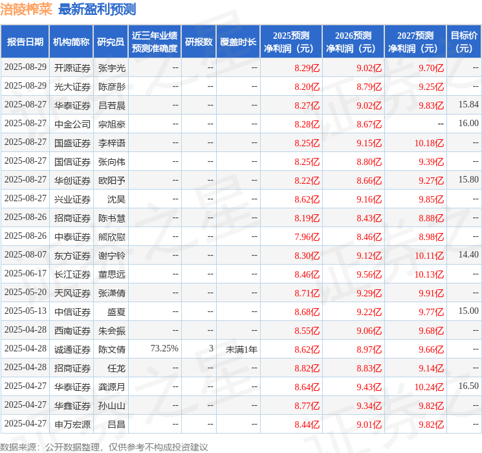Click the 73.25% accuracy value
The height and width of the screenshot is (453, 482).
pos(164,349)
